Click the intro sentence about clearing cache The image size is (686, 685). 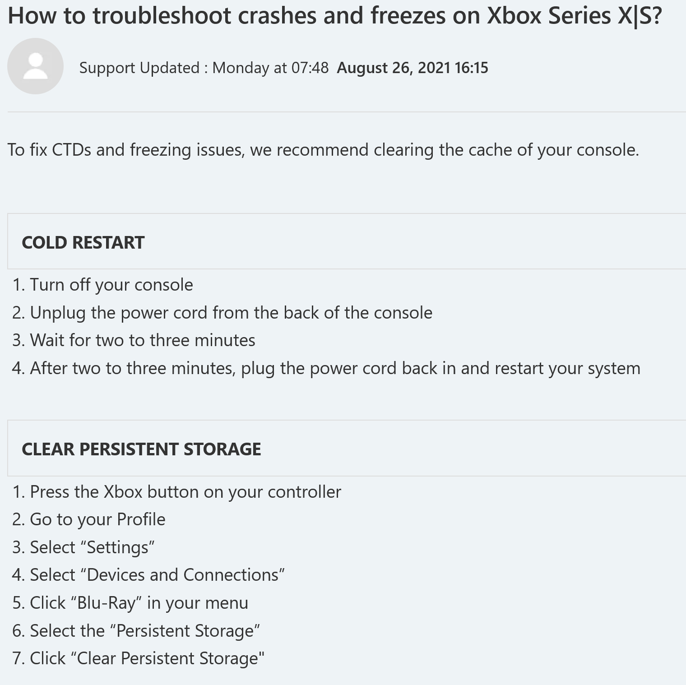click(x=324, y=150)
